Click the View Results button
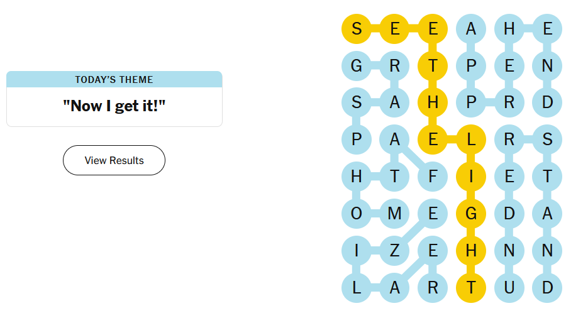The image size is (566, 318). (x=114, y=160)
